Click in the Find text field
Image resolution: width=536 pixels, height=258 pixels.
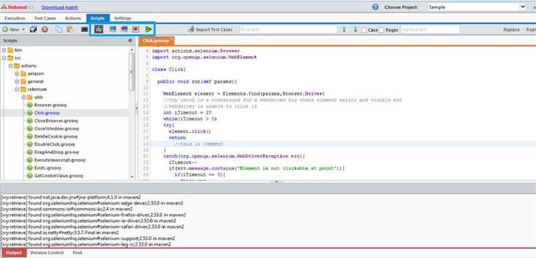[x=288, y=30]
